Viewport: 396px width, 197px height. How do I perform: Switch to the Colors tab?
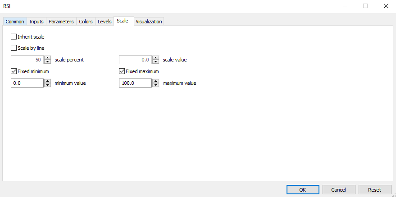pos(86,22)
